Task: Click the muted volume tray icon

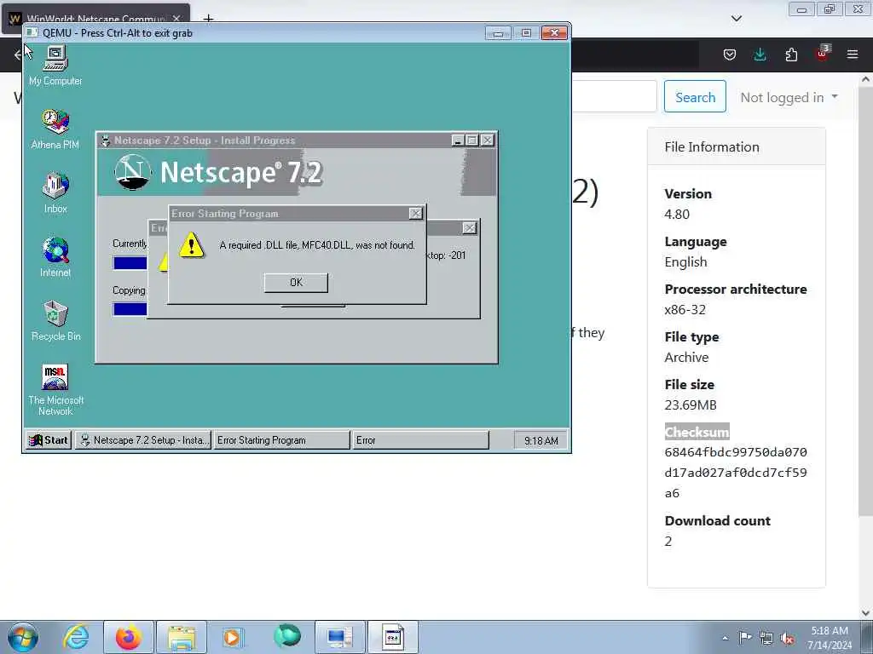Action: click(787, 639)
